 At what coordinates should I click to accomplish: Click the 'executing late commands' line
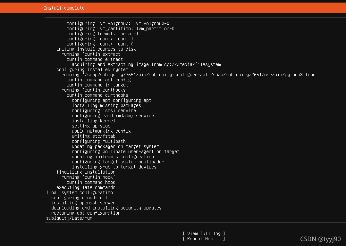[86, 187]
